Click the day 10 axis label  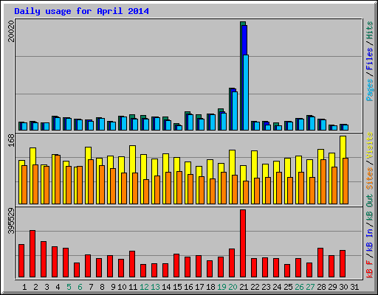[x=122, y=287]
